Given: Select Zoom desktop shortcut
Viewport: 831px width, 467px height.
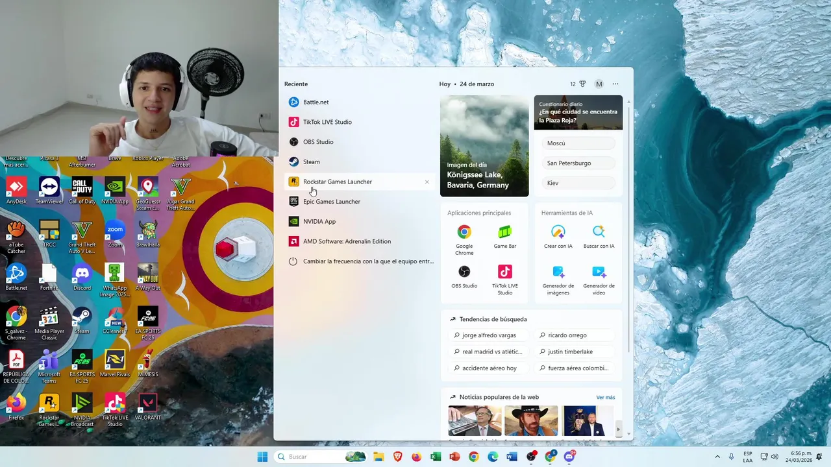Looking at the screenshot, I should coord(115,233).
